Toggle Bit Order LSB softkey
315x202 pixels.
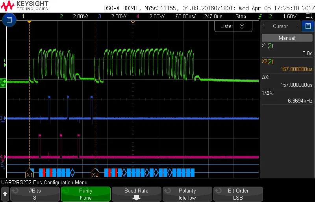[238, 194]
